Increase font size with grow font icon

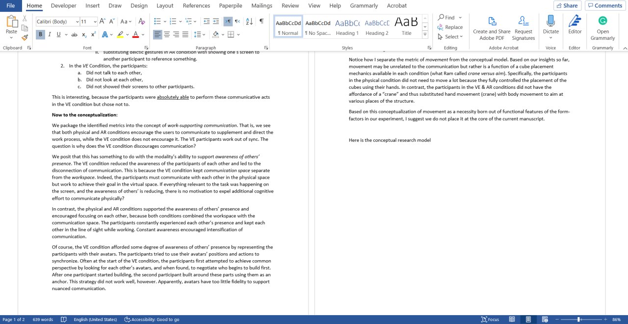click(x=103, y=22)
